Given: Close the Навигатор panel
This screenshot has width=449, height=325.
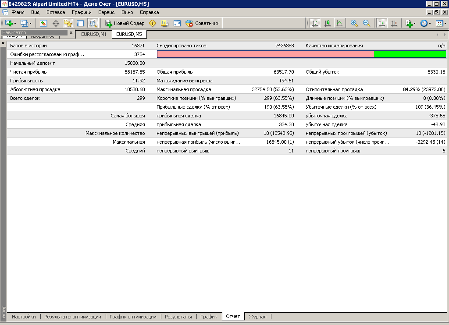Looking at the screenshot, I should click(71, 32).
